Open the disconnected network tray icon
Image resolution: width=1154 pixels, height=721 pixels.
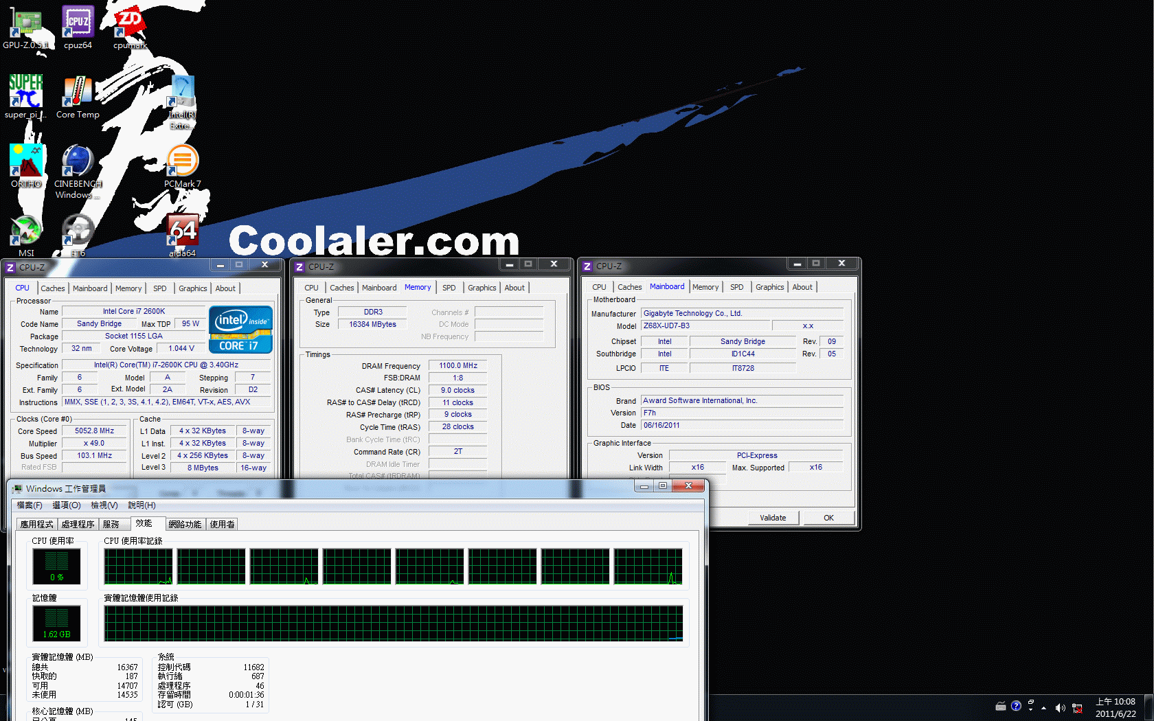click(x=1077, y=708)
